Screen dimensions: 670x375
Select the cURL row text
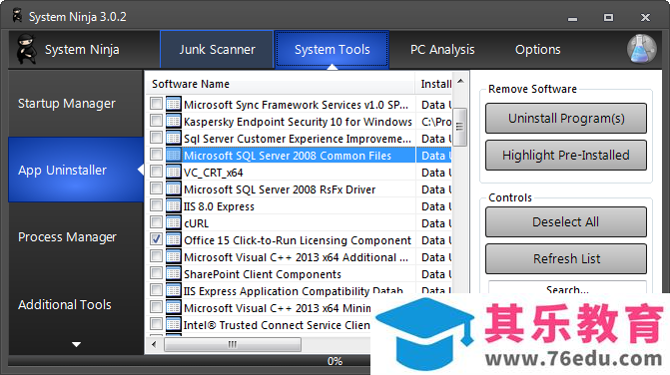pyautogui.click(x=197, y=223)
